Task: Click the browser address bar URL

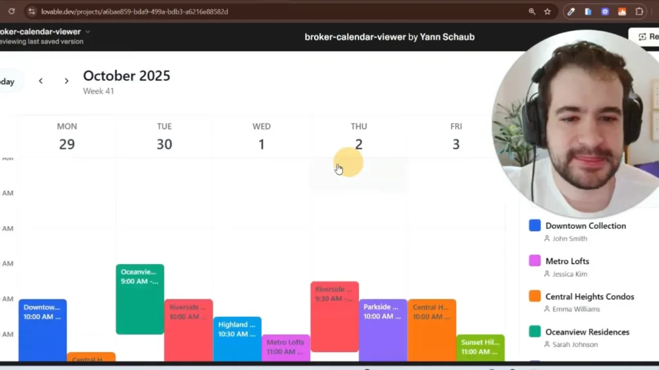Action: (x=134, y=12)
